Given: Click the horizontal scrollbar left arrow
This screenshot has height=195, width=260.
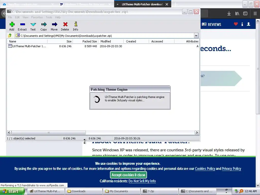Looking at the screenshot, I should [9, 133].
